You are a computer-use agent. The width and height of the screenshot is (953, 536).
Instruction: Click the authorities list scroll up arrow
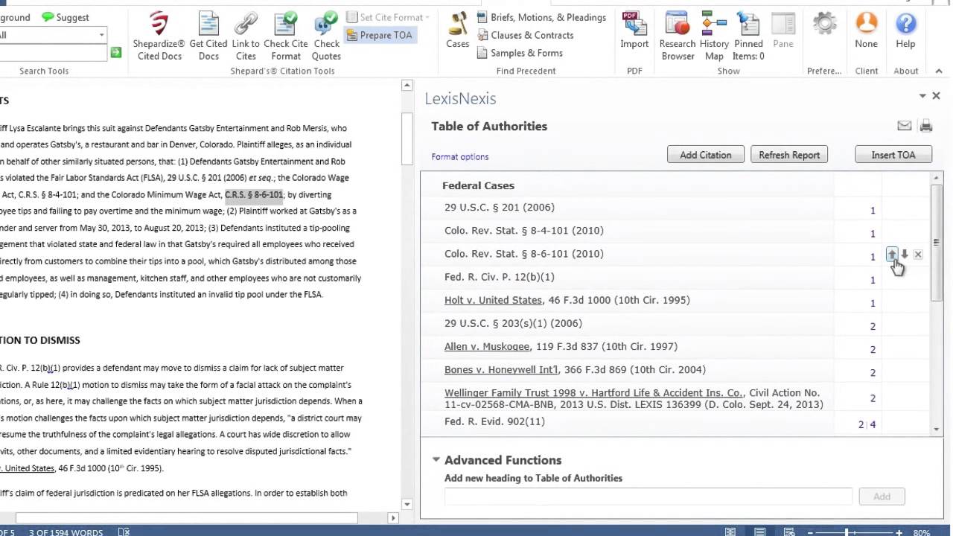(936, 178)
